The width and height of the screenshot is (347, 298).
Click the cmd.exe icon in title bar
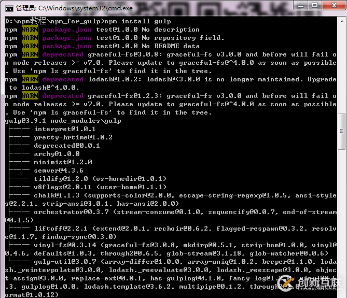[x=9, y=9]
